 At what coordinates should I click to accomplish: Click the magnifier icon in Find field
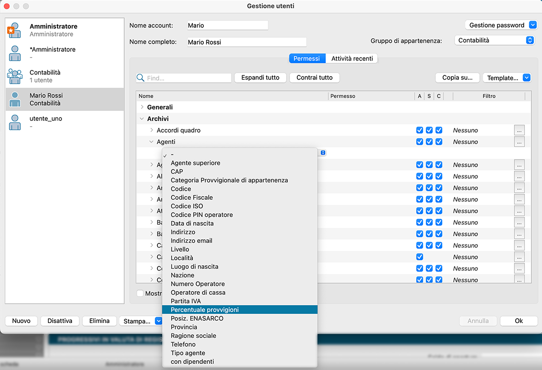141,78
